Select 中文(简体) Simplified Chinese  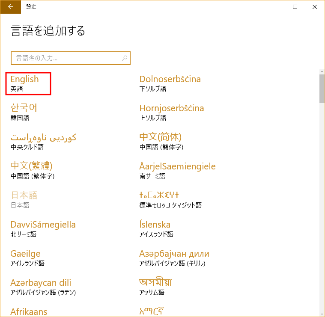point(161,141)
